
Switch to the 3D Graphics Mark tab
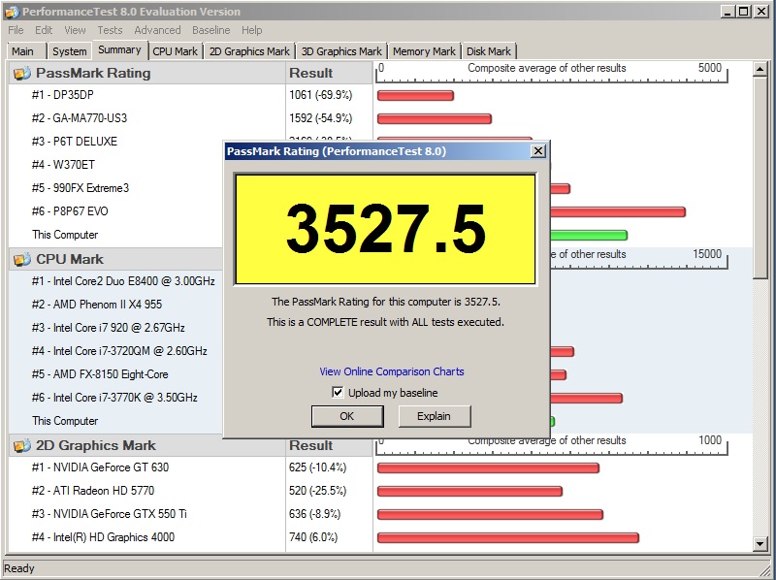point(341,51)
